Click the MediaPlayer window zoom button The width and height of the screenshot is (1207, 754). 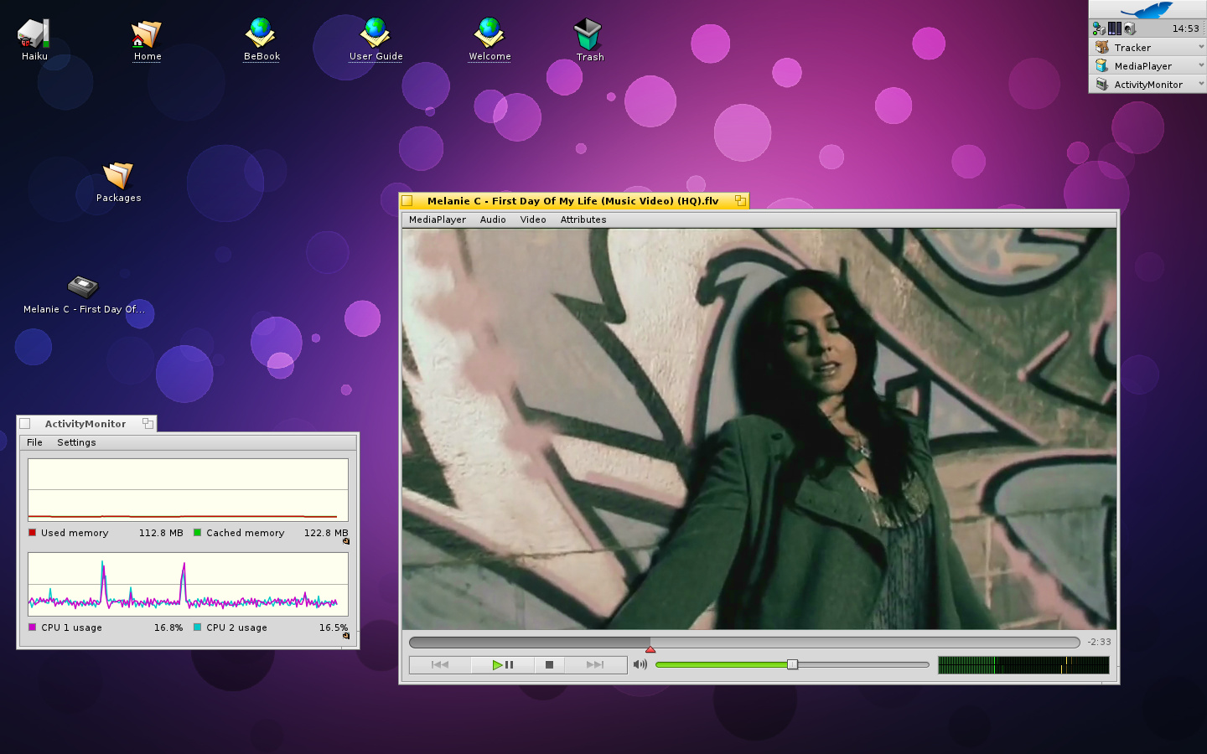coord(740,200)
